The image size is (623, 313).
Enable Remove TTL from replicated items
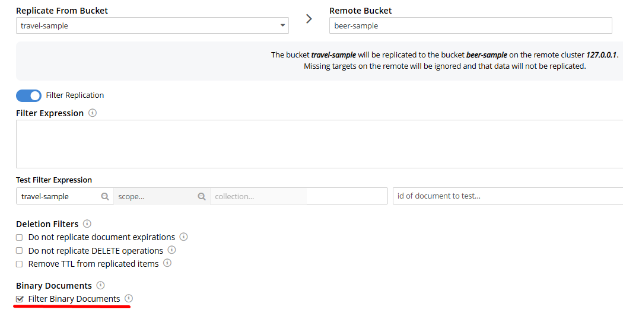pyautogui.click(x=19, y=264)
